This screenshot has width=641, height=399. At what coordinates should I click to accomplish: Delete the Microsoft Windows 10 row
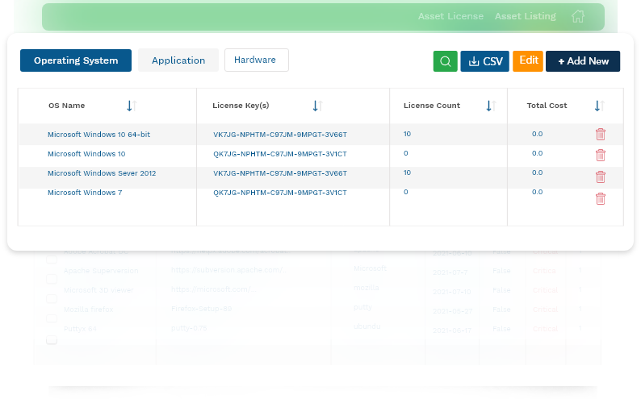tap(600, 156)
